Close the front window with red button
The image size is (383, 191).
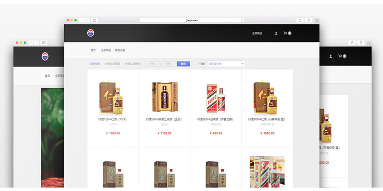(x=68, y=20)
